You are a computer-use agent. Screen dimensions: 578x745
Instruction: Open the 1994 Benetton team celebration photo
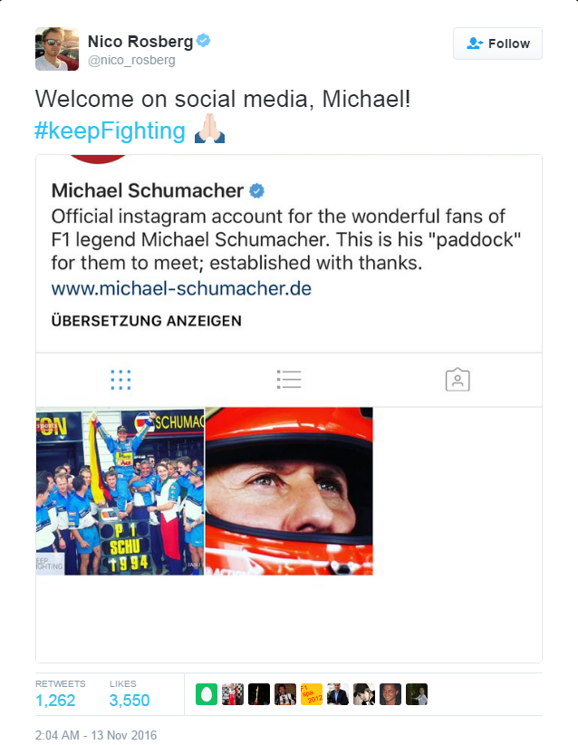[x=120, y=491]
